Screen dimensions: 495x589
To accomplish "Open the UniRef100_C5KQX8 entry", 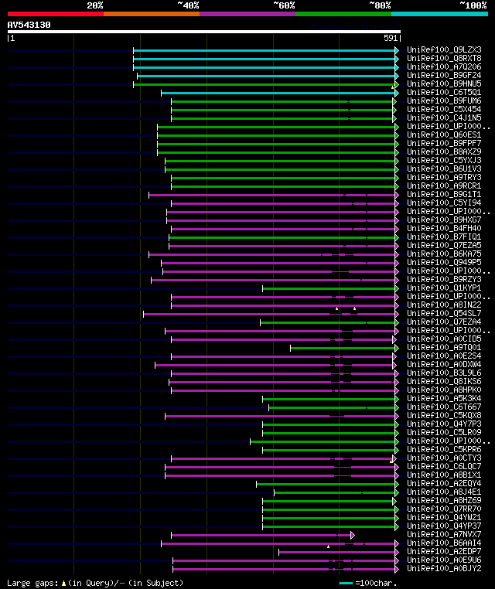I will click(444, 415).
